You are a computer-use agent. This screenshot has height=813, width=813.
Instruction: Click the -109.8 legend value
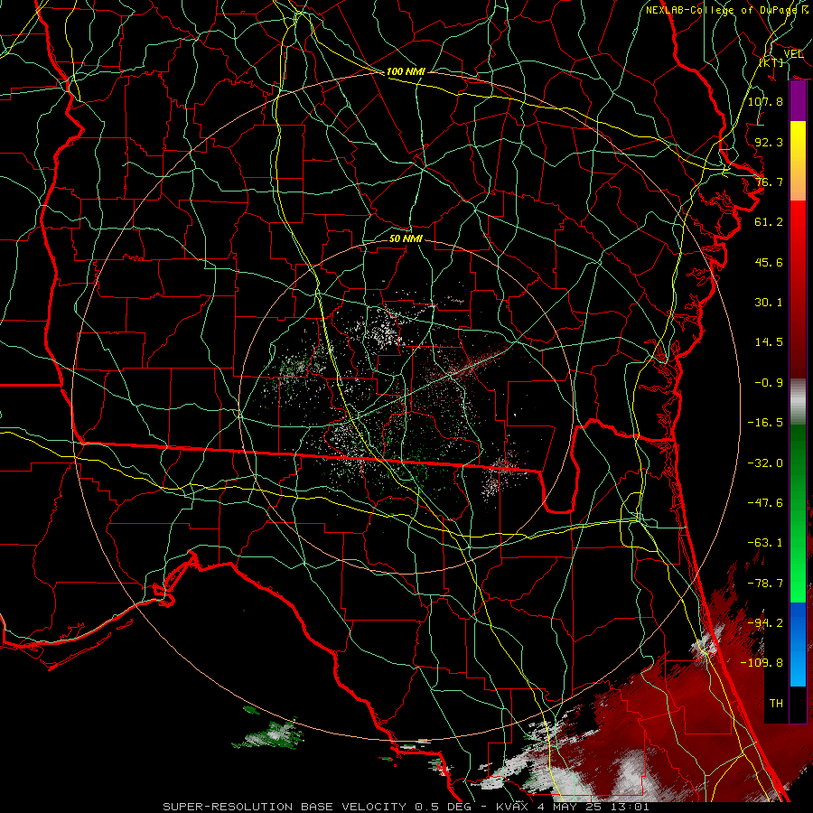762,663
